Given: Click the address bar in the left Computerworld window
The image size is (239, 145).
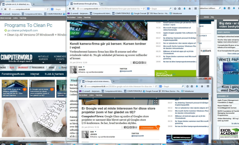Looking at the screenshot, I should coord(27,9).
